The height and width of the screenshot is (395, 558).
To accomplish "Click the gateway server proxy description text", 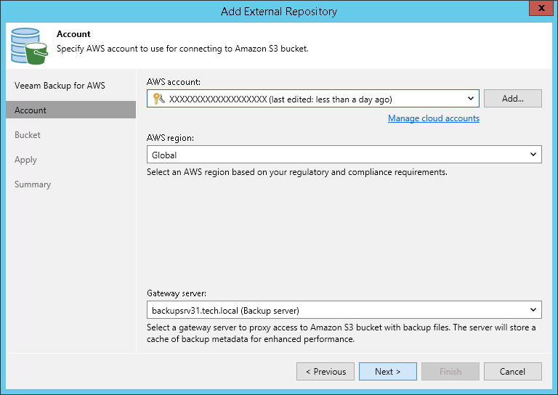I will click(x=341, y=333).
